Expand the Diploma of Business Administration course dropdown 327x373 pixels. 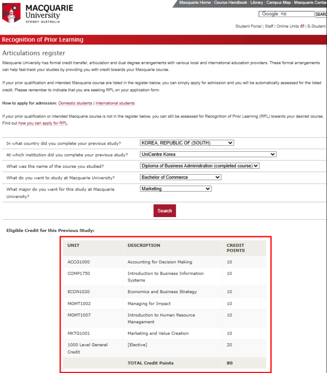click(x=200, y=166)
